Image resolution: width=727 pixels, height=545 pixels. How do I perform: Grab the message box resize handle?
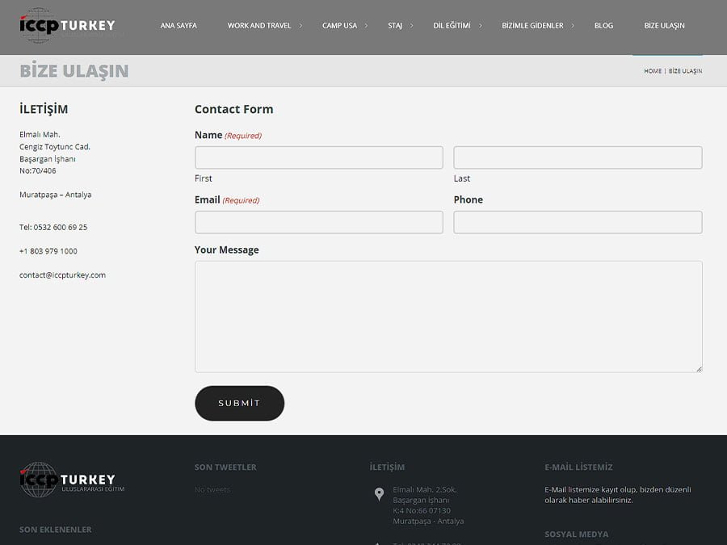699,369
